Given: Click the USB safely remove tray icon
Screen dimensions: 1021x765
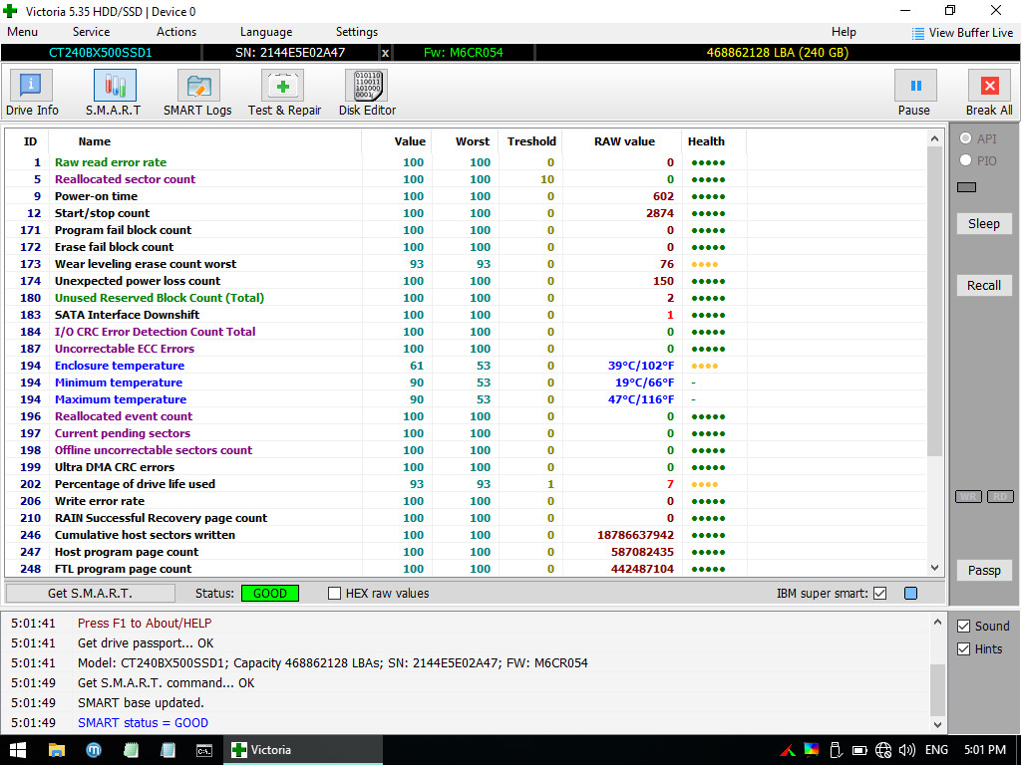Looking at the screenshot, I should point(837,750).
